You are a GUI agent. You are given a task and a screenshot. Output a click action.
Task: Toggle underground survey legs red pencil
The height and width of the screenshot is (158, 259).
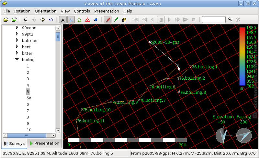(x=107, y=20)
